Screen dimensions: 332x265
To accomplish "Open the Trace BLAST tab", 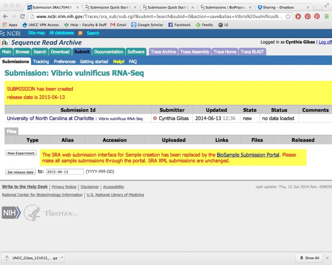I will (252, 52).
